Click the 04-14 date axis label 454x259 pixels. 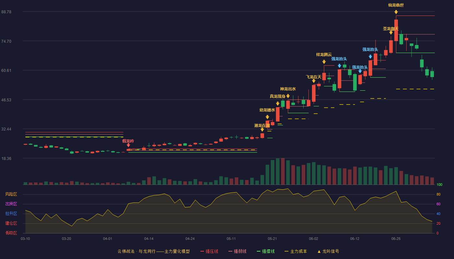(x=149, y=239)
